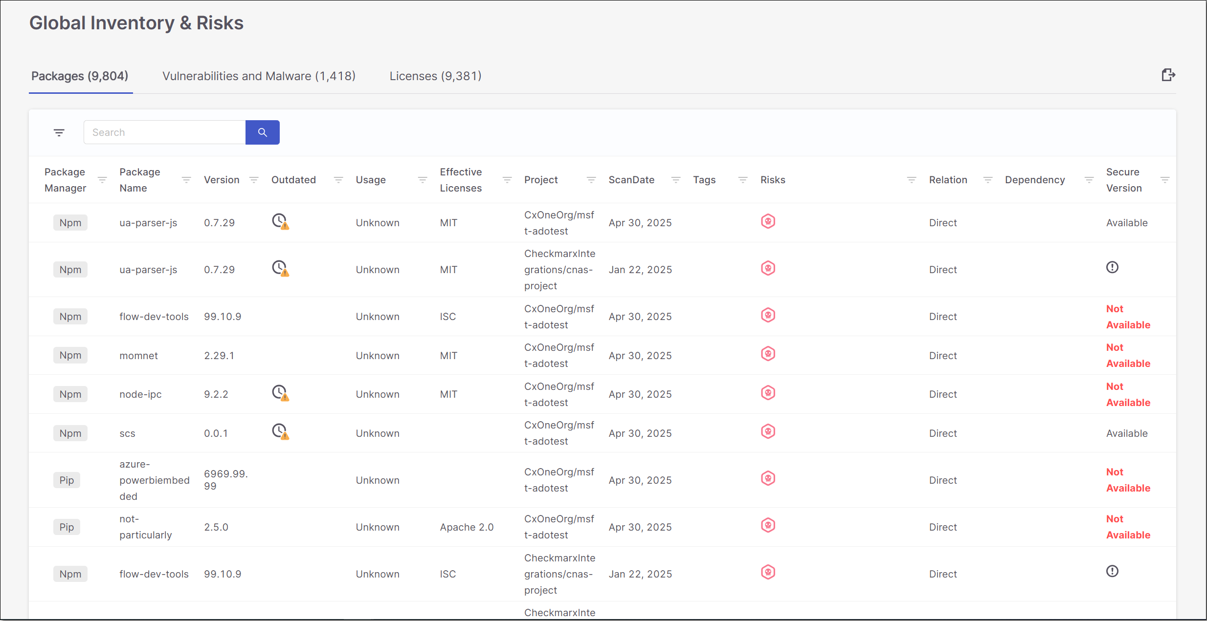Click Global Inventory & Risks heading

pyautogui.click(x=136, y=23)
